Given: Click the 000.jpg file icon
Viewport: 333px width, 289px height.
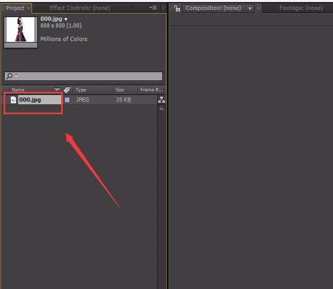Looking at the screenshot, I should [x=13, y=100].
